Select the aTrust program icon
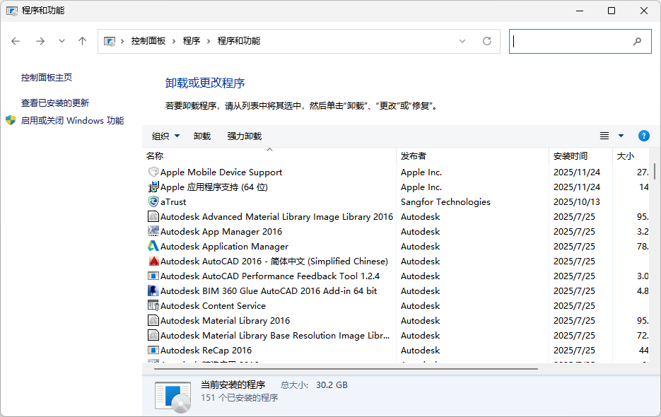This screenshot has height=417, width=661. pos(153,201)
